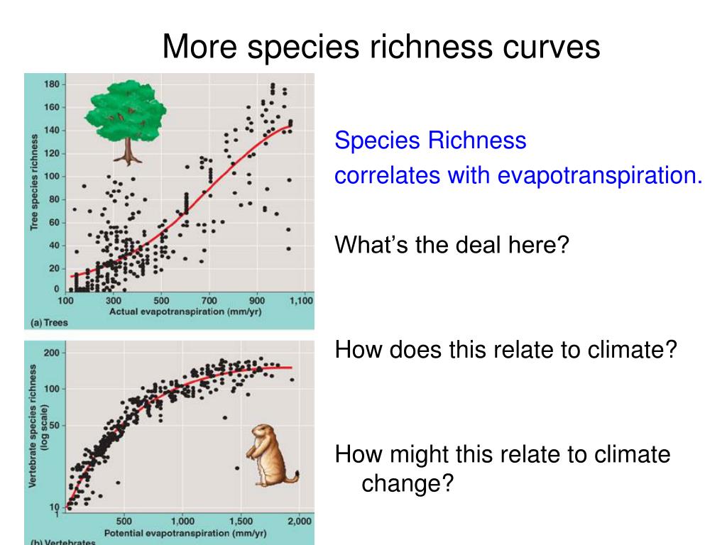This screenshot has width=727, height=545.
Task: Click the '(a) Trees' caption
Action: click(49, 323)
